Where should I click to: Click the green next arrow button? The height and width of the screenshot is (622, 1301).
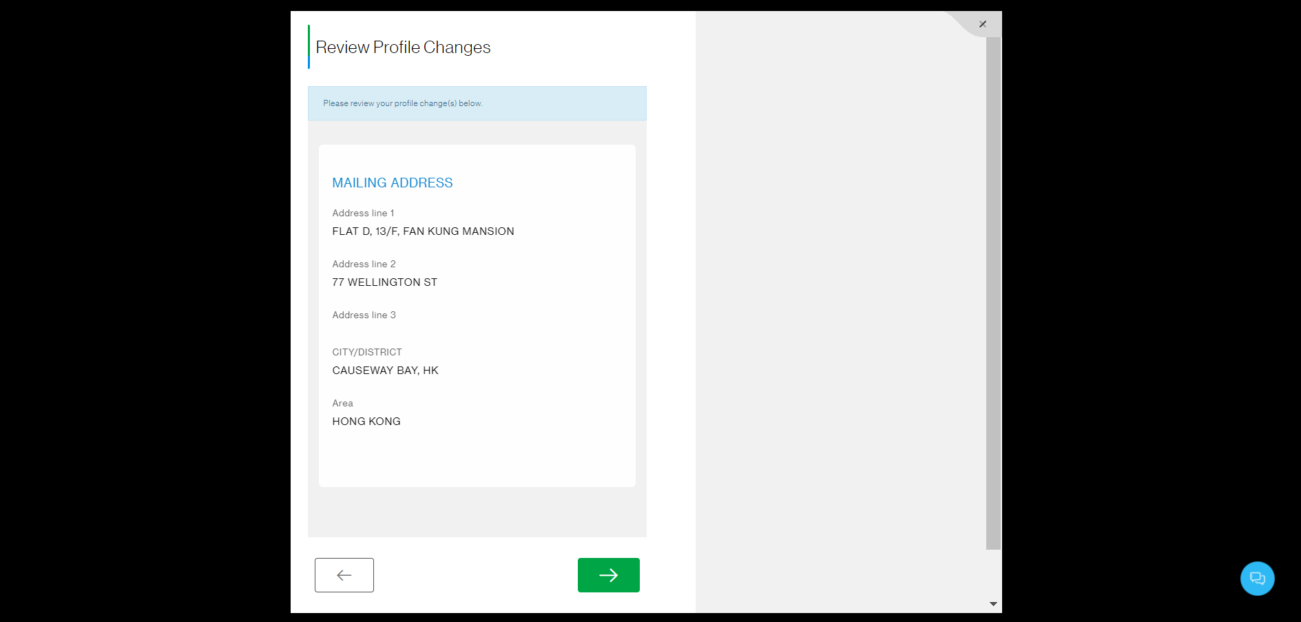pyautogui.click(x=608, y=575)
